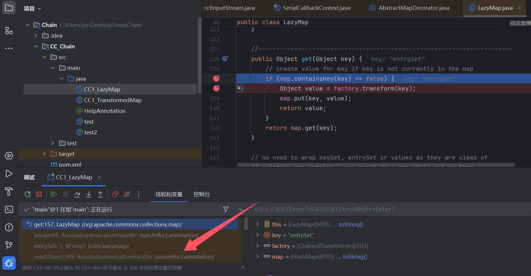531x276 pixels.
Task: Select the 线程和变量 tab
Action: point(169,194)
